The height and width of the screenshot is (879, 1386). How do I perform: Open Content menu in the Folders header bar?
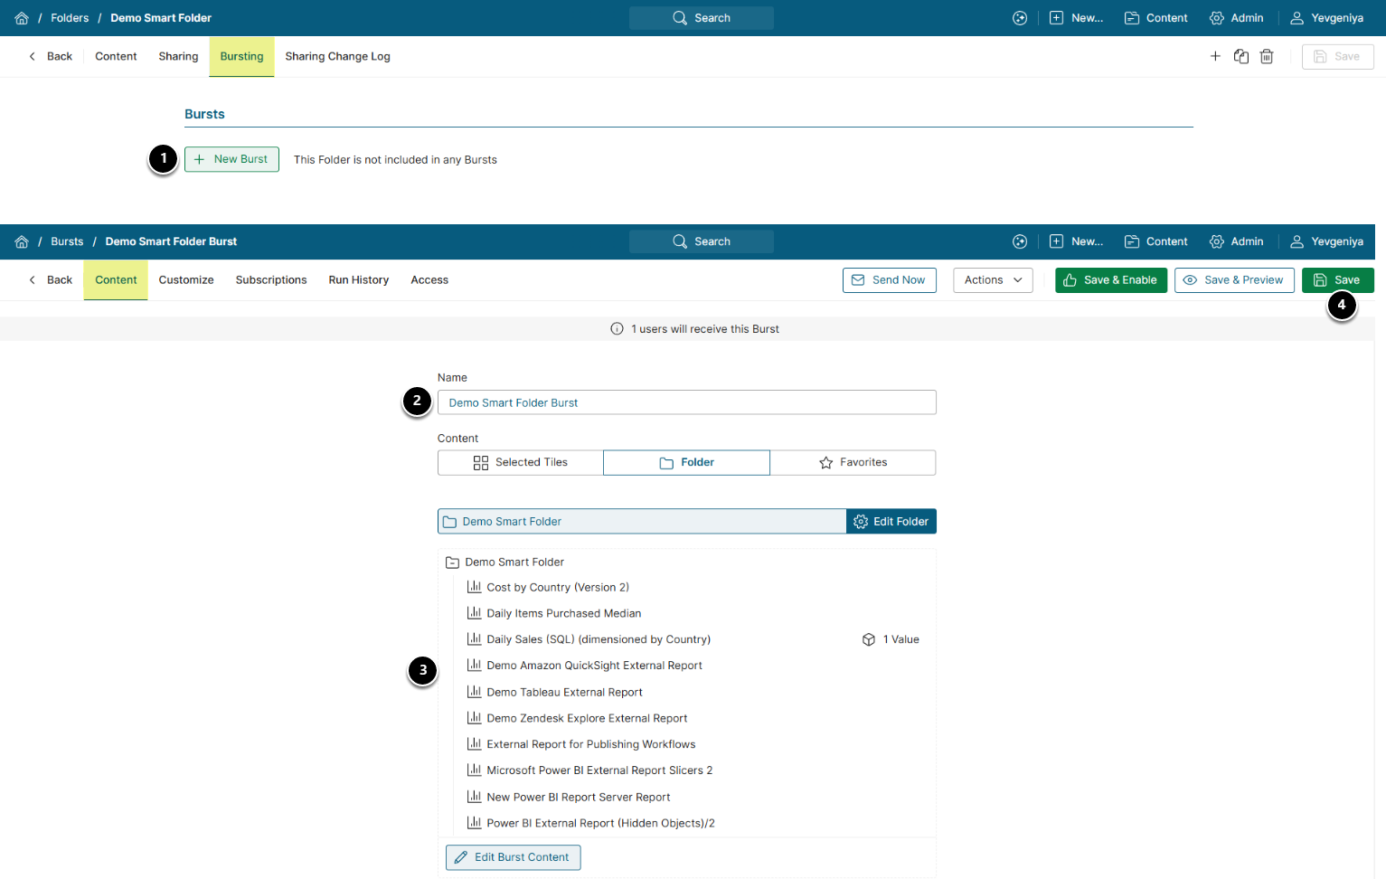click(x=1155, y=18)
